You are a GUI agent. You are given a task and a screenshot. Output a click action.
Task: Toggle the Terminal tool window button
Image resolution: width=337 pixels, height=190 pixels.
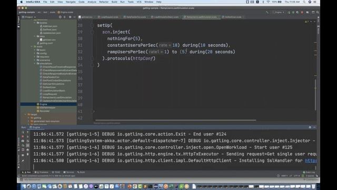point(69,173)
